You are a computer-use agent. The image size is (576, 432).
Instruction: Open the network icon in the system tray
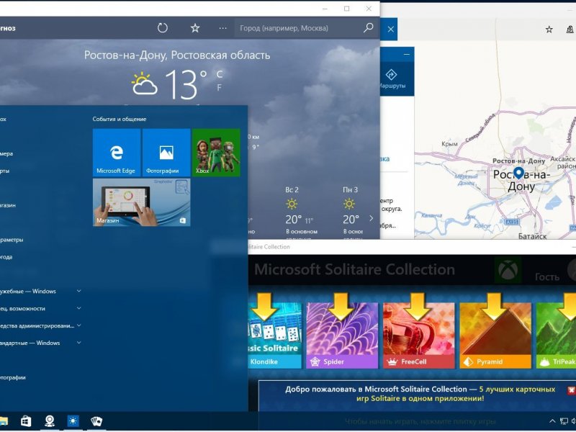pyautogui.click(x=564, y=421)
